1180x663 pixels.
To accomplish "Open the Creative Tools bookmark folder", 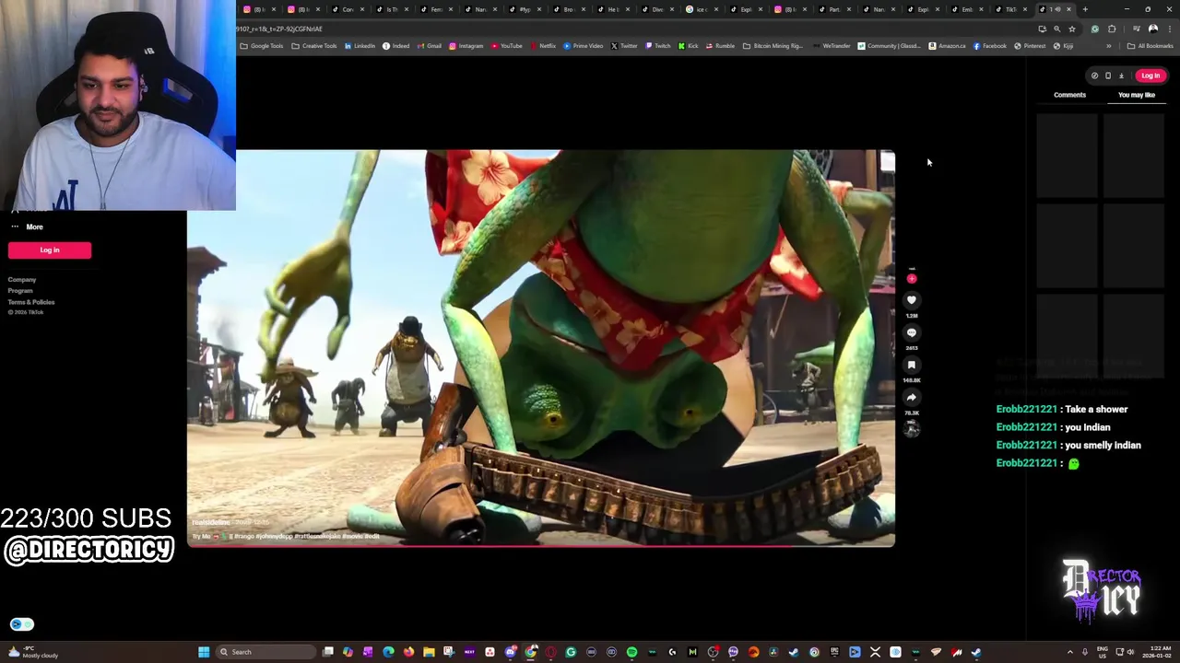I will pos(314,46).
